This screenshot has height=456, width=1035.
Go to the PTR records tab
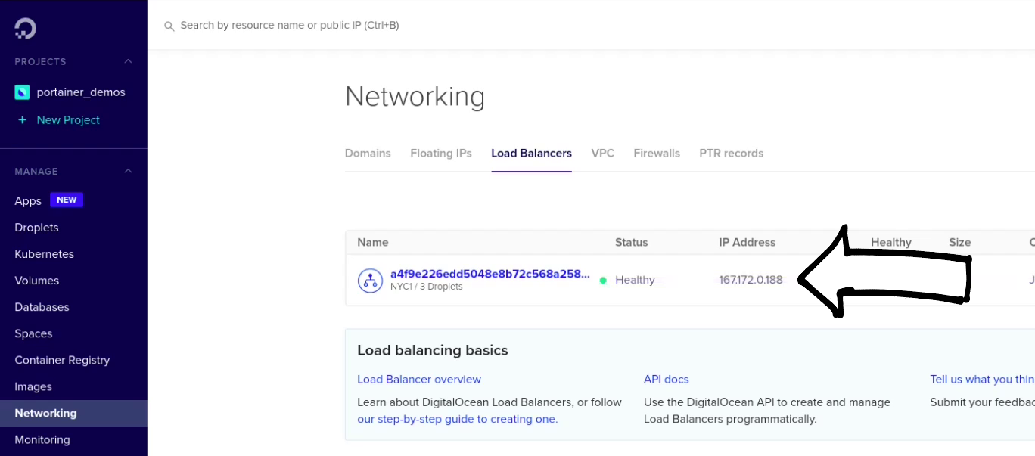pos(732,154)
